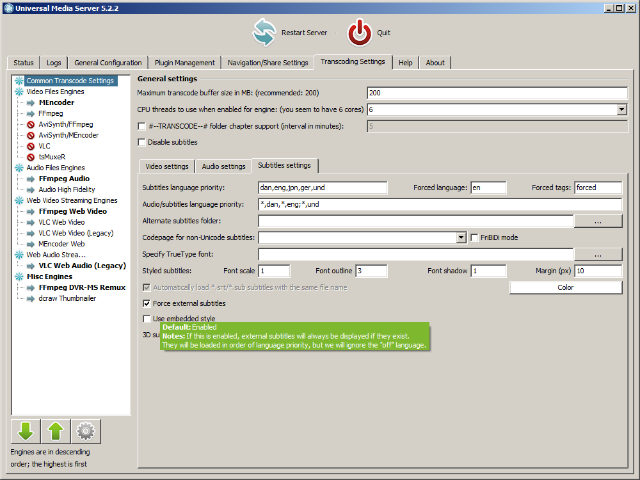Screen dimensions: 640x480
Task: Go to the Plugin Management tab
Action: coord(184,63)
